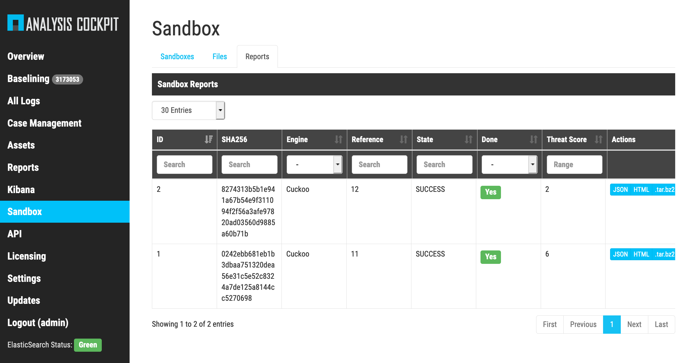Image resolution: width=681 pixels, height=363 pixels.
Task: Click the Analysis Cockpit logo icon
Action: click(x=15, y=23)
